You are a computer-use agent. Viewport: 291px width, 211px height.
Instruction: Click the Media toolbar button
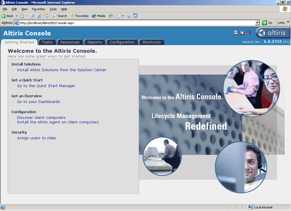coord(98,16)
